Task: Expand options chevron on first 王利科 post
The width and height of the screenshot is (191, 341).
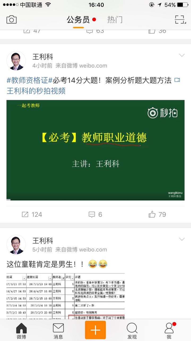Action: 182,55
